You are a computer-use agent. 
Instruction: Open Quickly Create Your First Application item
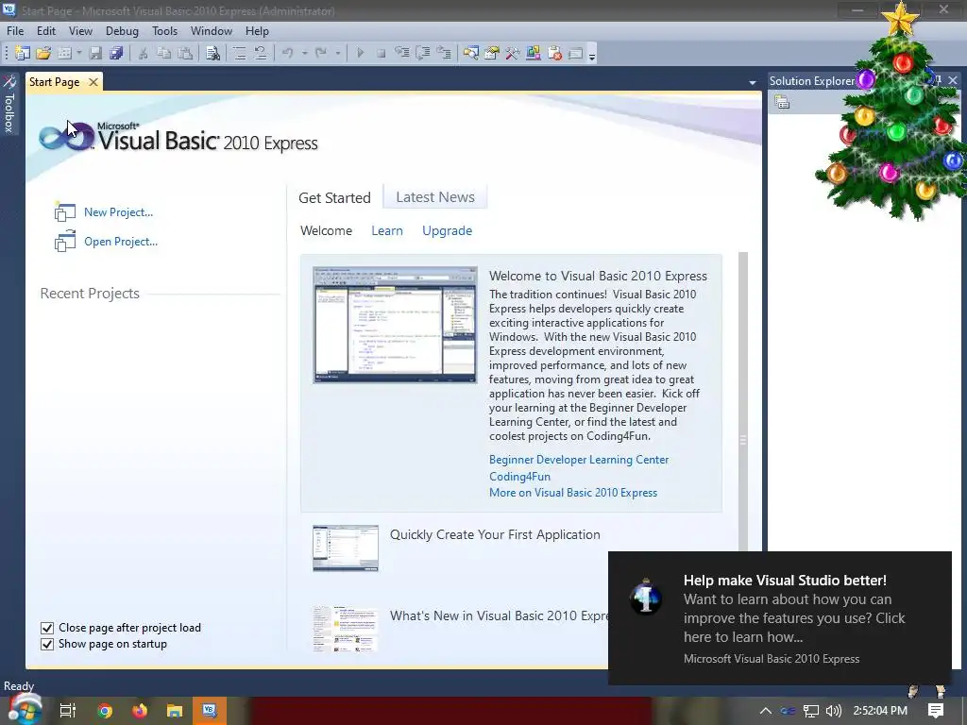click(495, 535)
